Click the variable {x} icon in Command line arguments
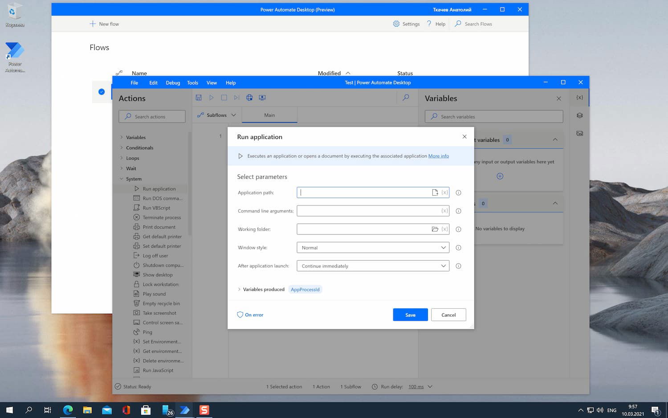Screen dimensions: 668x418 (x=444, y=211)
